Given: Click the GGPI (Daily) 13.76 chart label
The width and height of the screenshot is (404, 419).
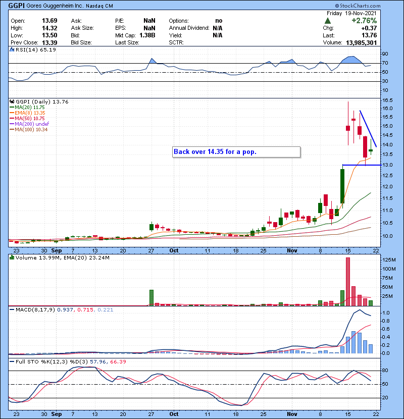Looking at the screenshot, I should click(42, 101).
